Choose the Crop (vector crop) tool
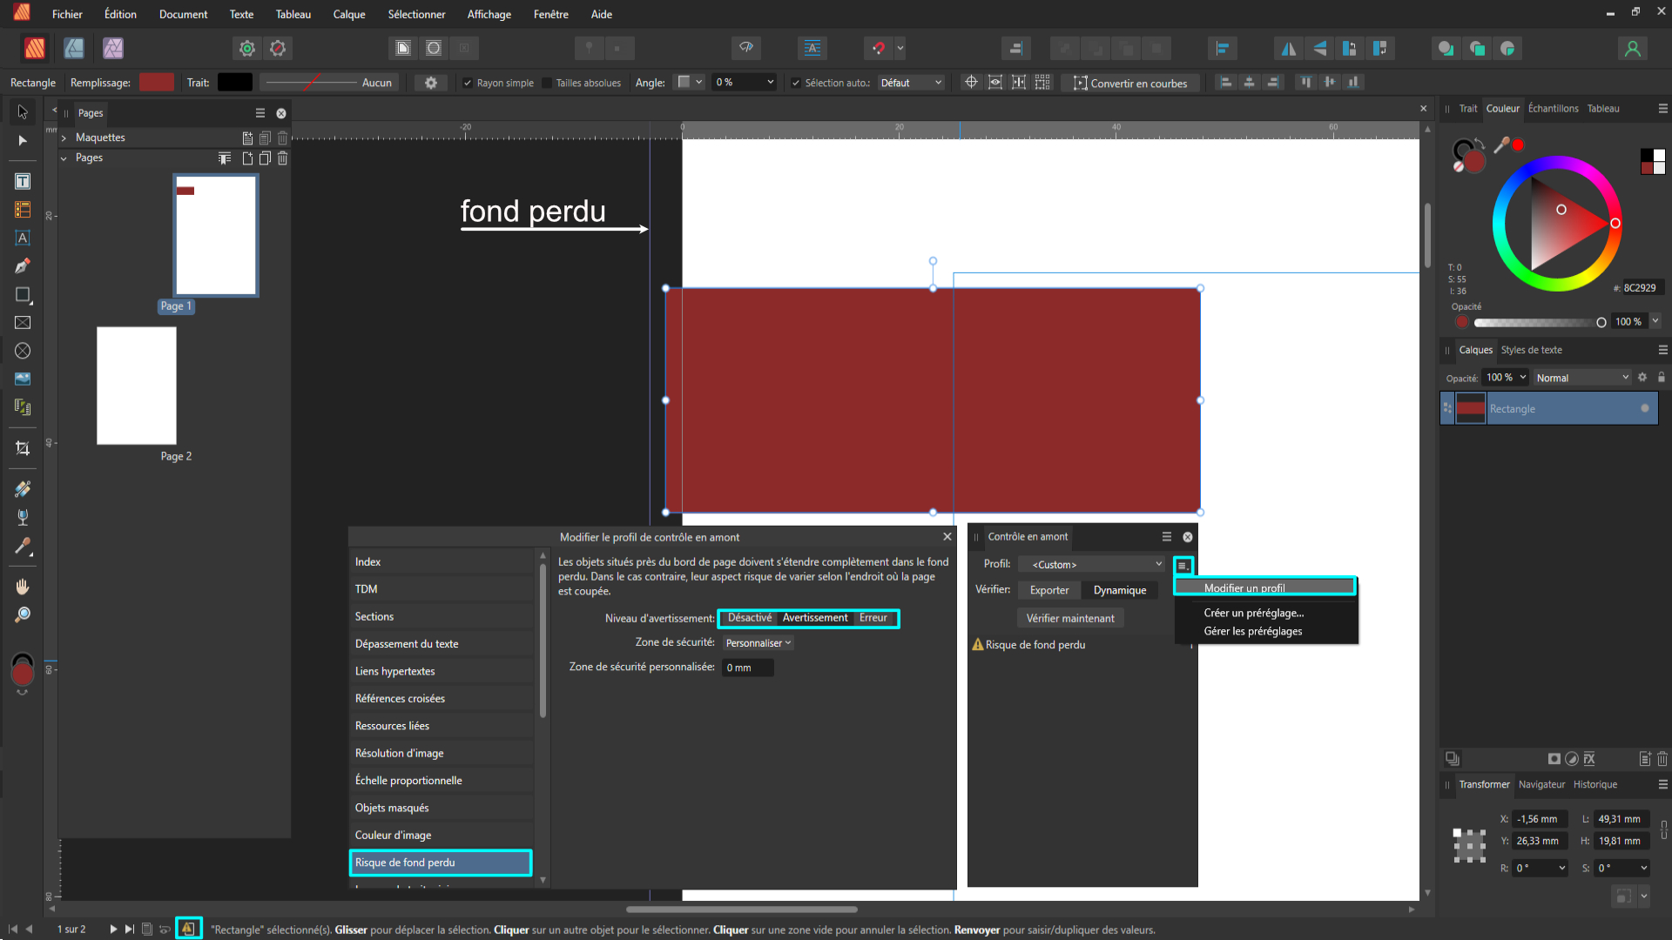 pyautogui.click(x=23, y=448)
